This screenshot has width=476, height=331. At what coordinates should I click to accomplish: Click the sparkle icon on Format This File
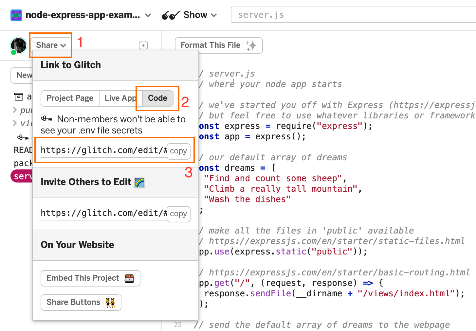pyautogui.click(x=251, y=45)
